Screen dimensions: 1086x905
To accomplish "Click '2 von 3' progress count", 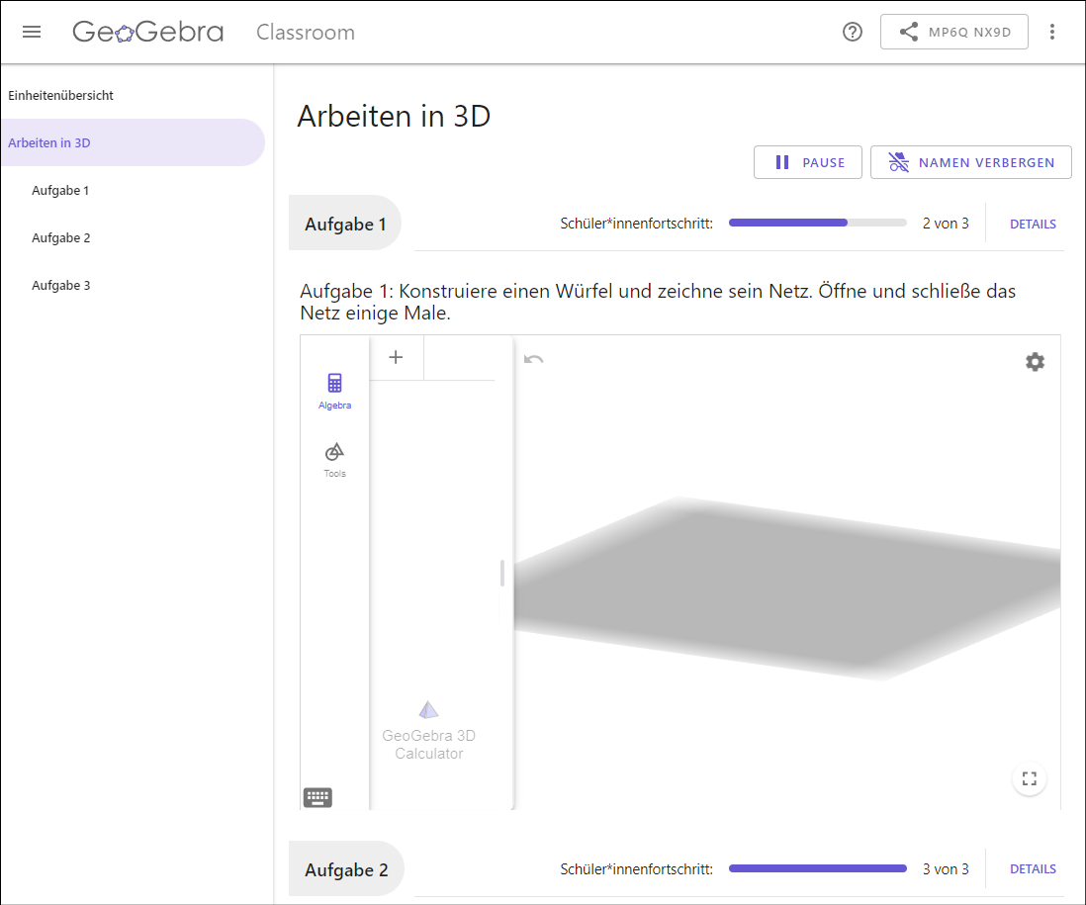I will click(x=946, y=223).
